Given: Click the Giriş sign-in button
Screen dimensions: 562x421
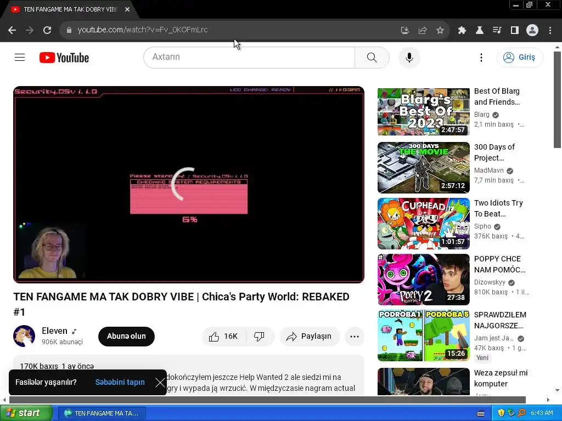Looking at the screenshot, I should 520,57.
